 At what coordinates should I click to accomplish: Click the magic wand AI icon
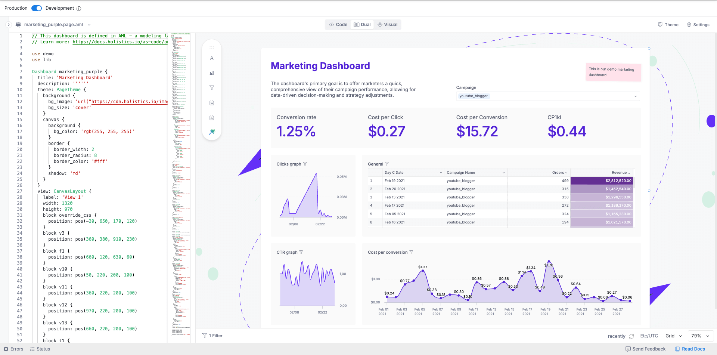tap(212, 132)
